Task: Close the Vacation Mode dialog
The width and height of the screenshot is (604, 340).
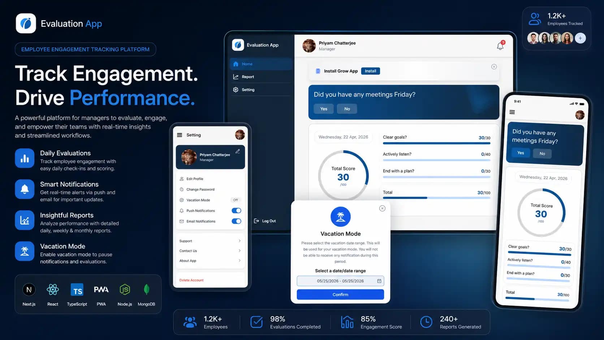Action: tap(382, 208)
